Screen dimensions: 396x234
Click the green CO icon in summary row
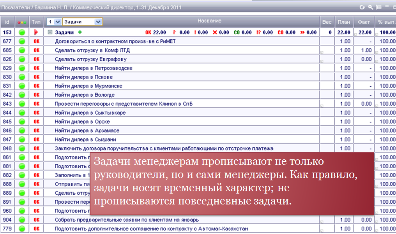237,32
